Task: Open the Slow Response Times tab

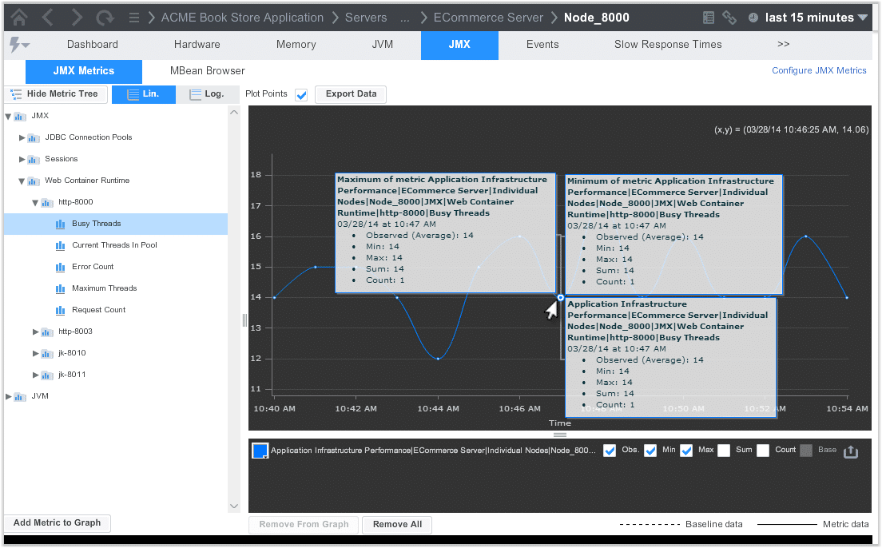Action: 668,45
